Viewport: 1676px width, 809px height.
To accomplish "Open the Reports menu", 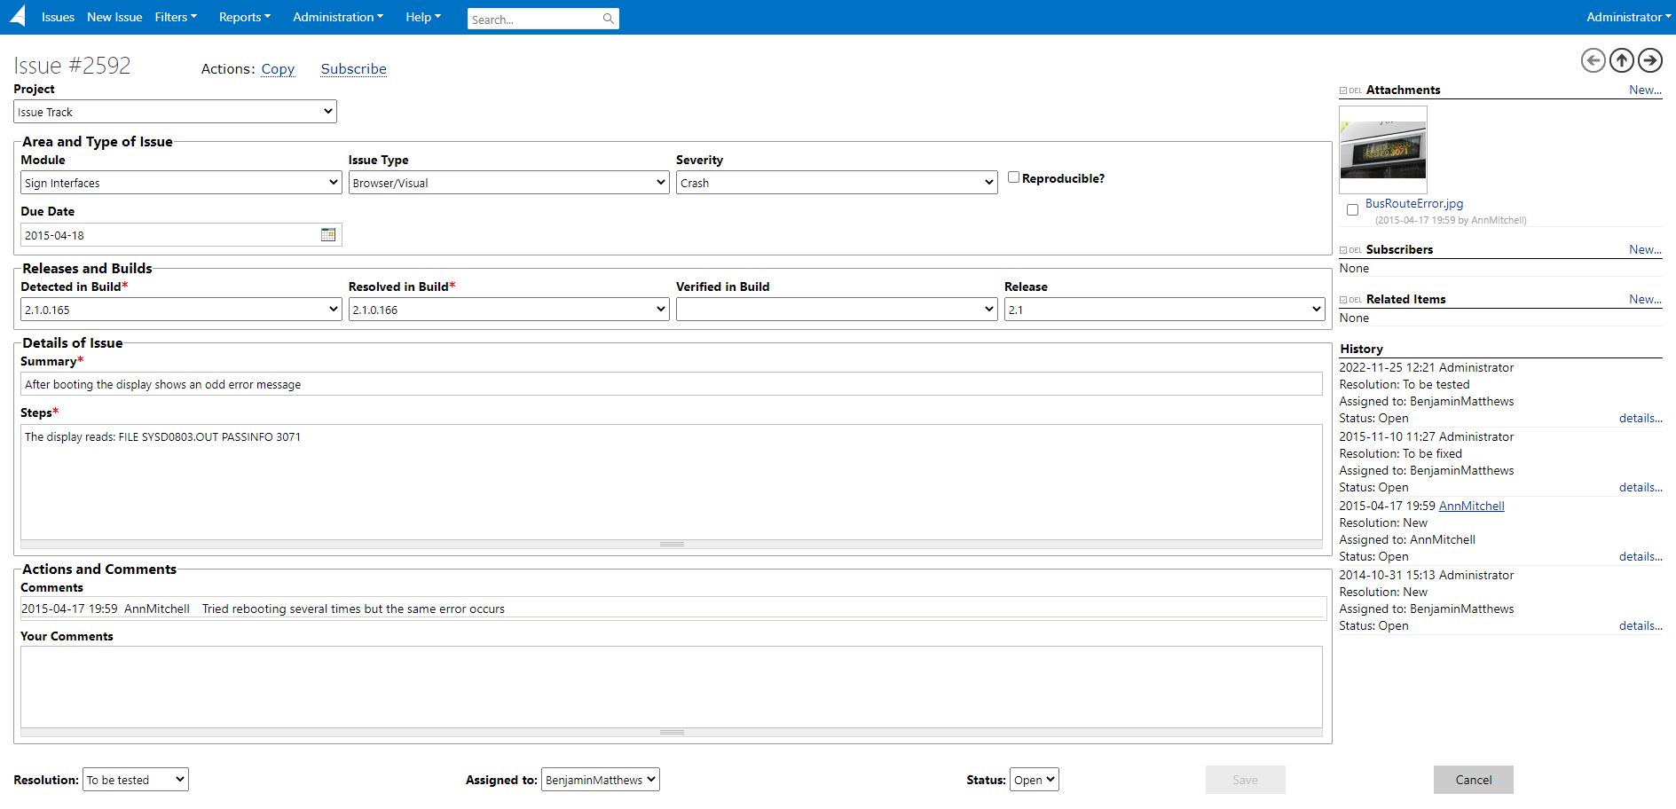I will (x=244, y=17).
